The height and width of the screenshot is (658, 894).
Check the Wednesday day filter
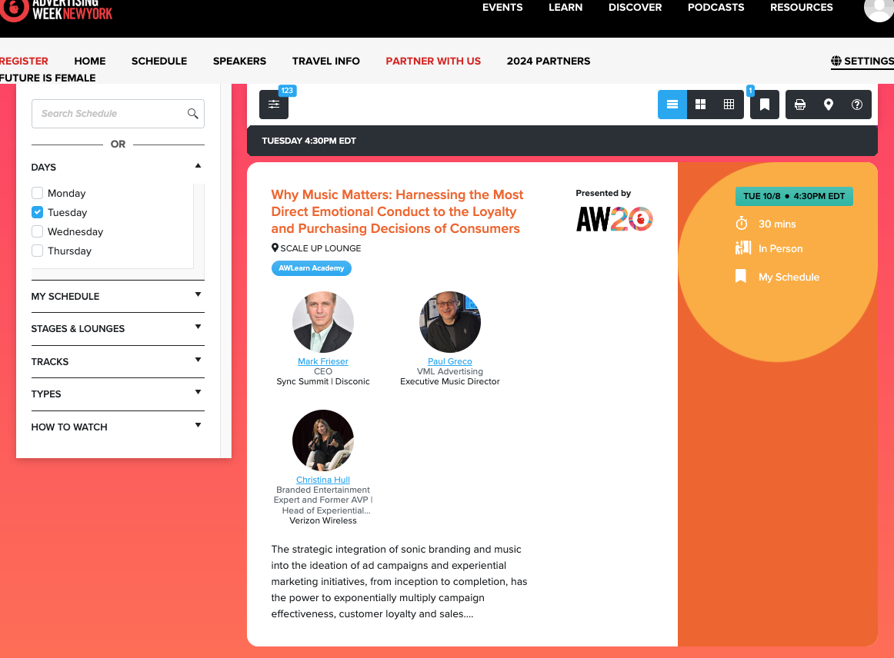[37, 231]
